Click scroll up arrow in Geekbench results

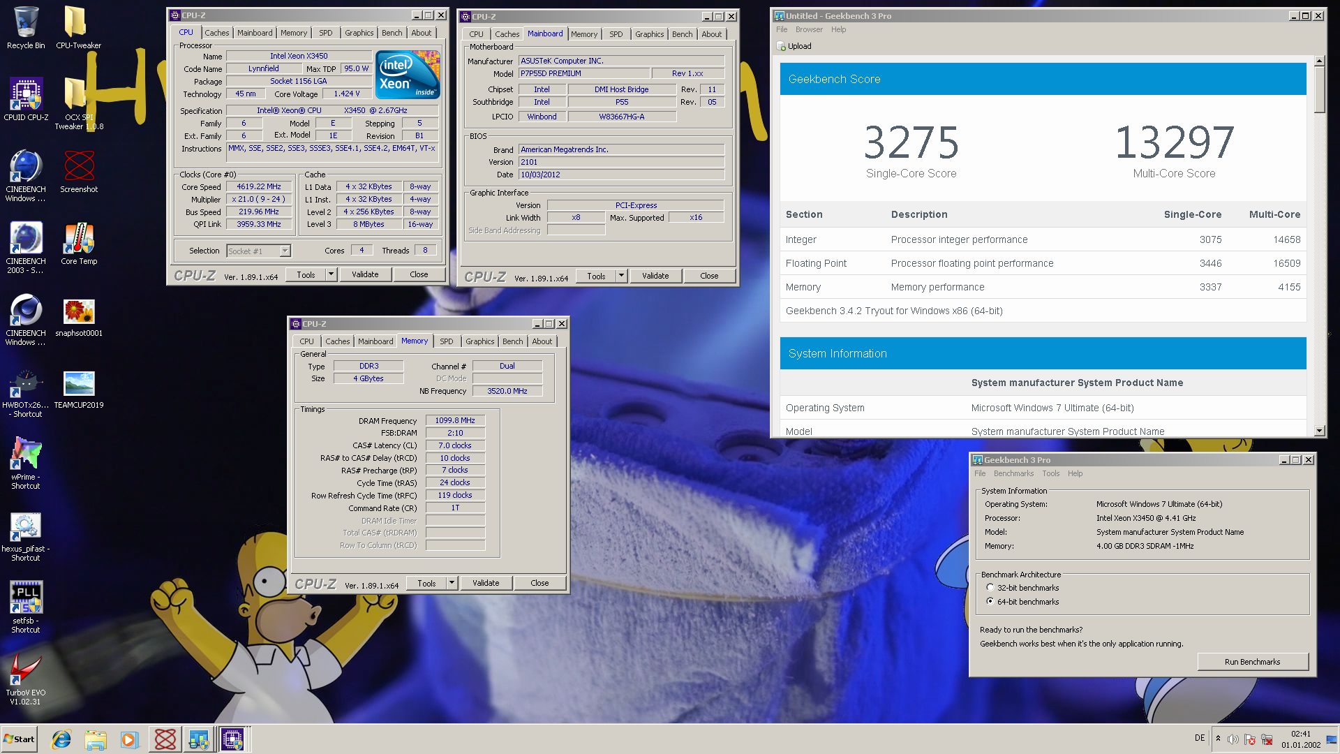pyautogui.click(x=1319, y=61)
